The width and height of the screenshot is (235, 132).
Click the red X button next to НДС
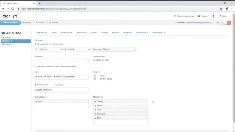coord(229,23)
